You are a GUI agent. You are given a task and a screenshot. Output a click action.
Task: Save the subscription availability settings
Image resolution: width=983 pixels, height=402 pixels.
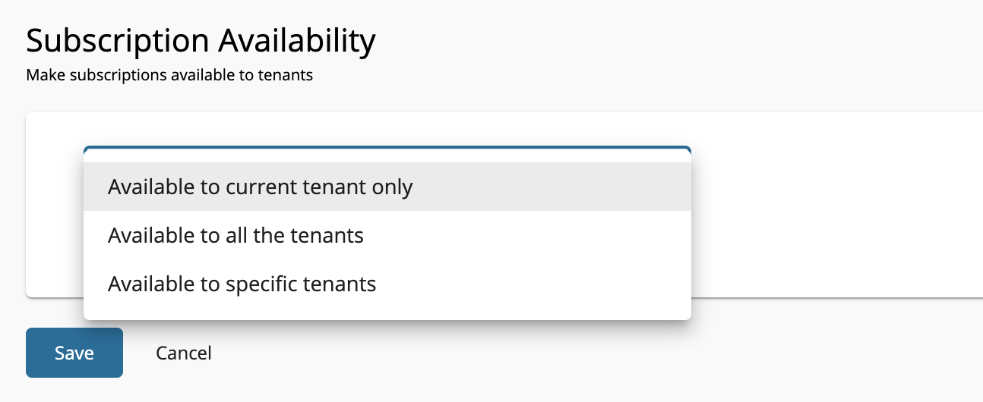(x=74, y=353)
